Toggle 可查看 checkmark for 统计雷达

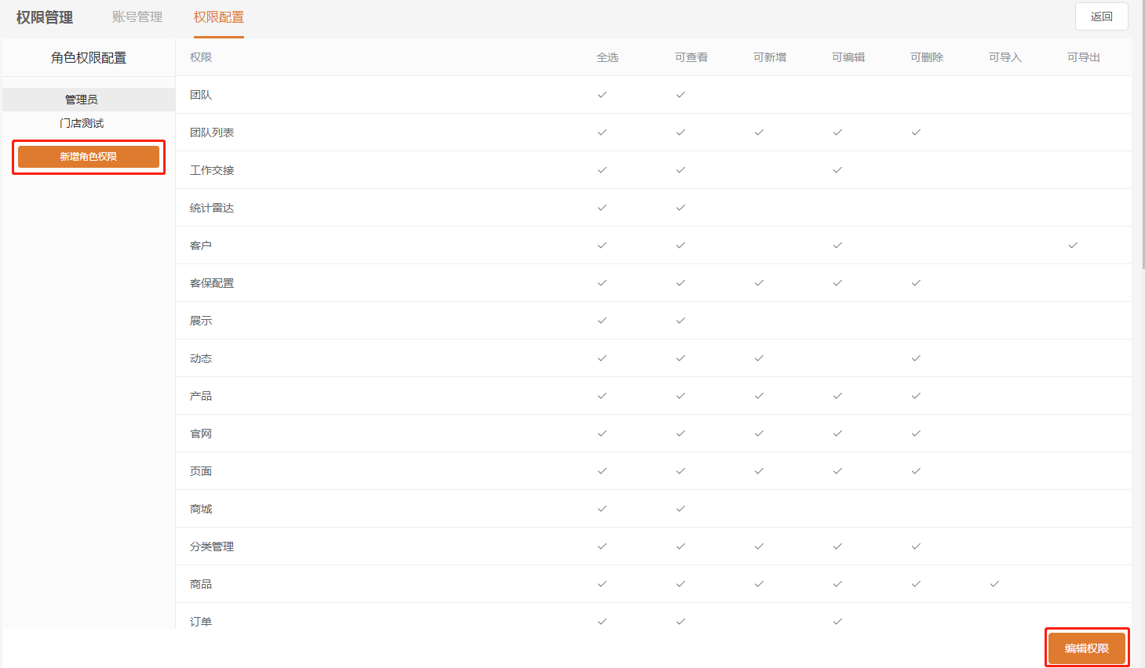pos(680,208)
